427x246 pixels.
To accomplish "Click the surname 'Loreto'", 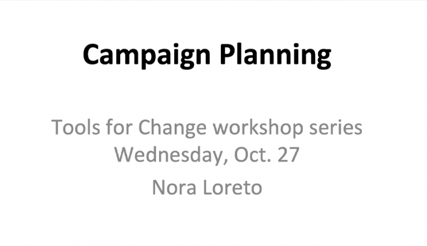I will (233, 187).
